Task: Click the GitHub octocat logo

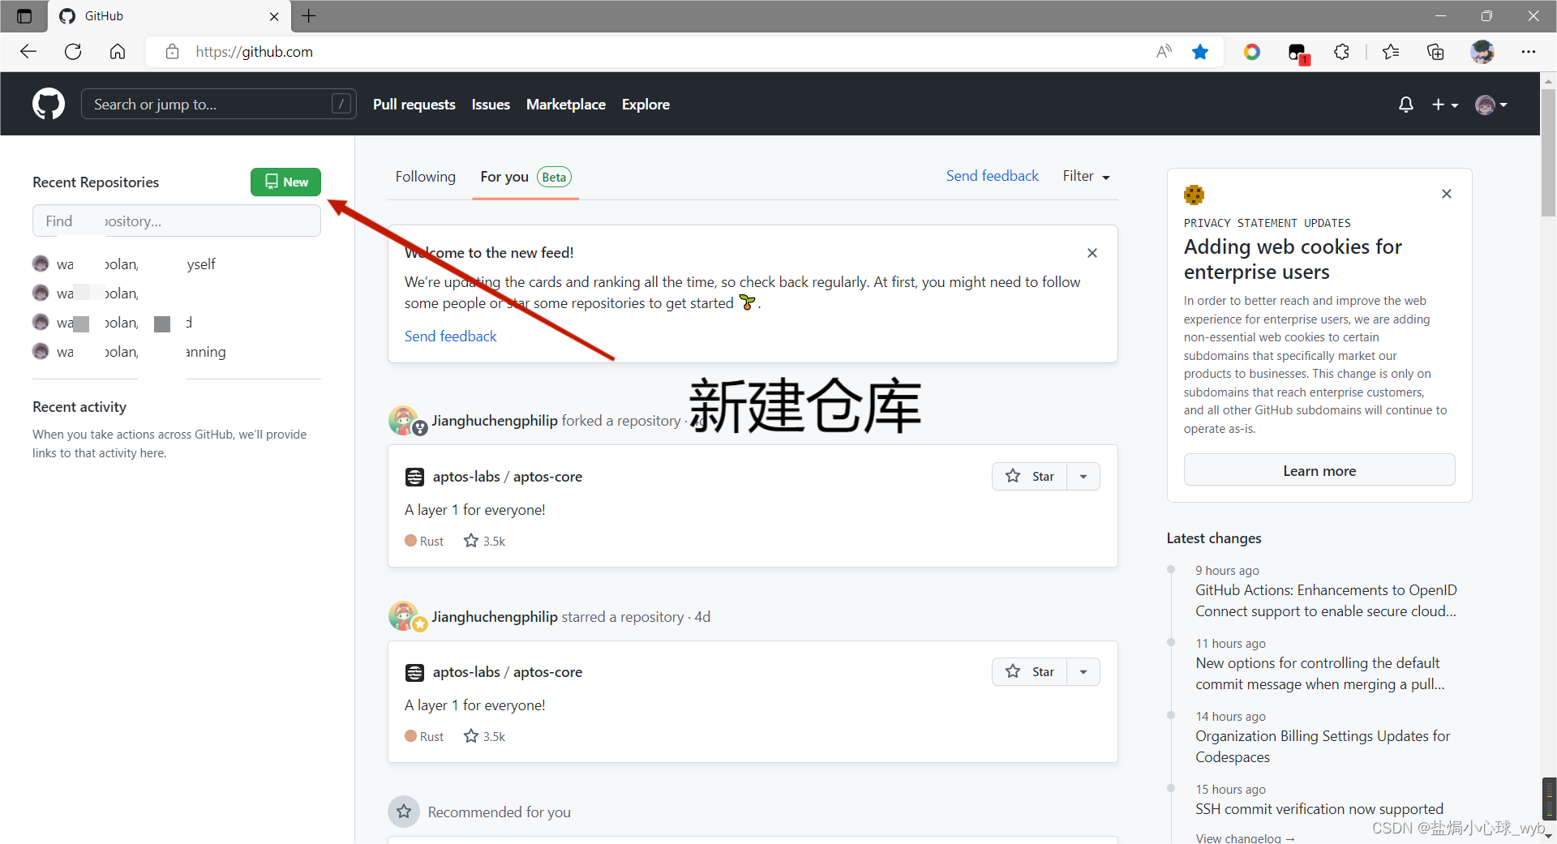Action: (x=49, y=104)
